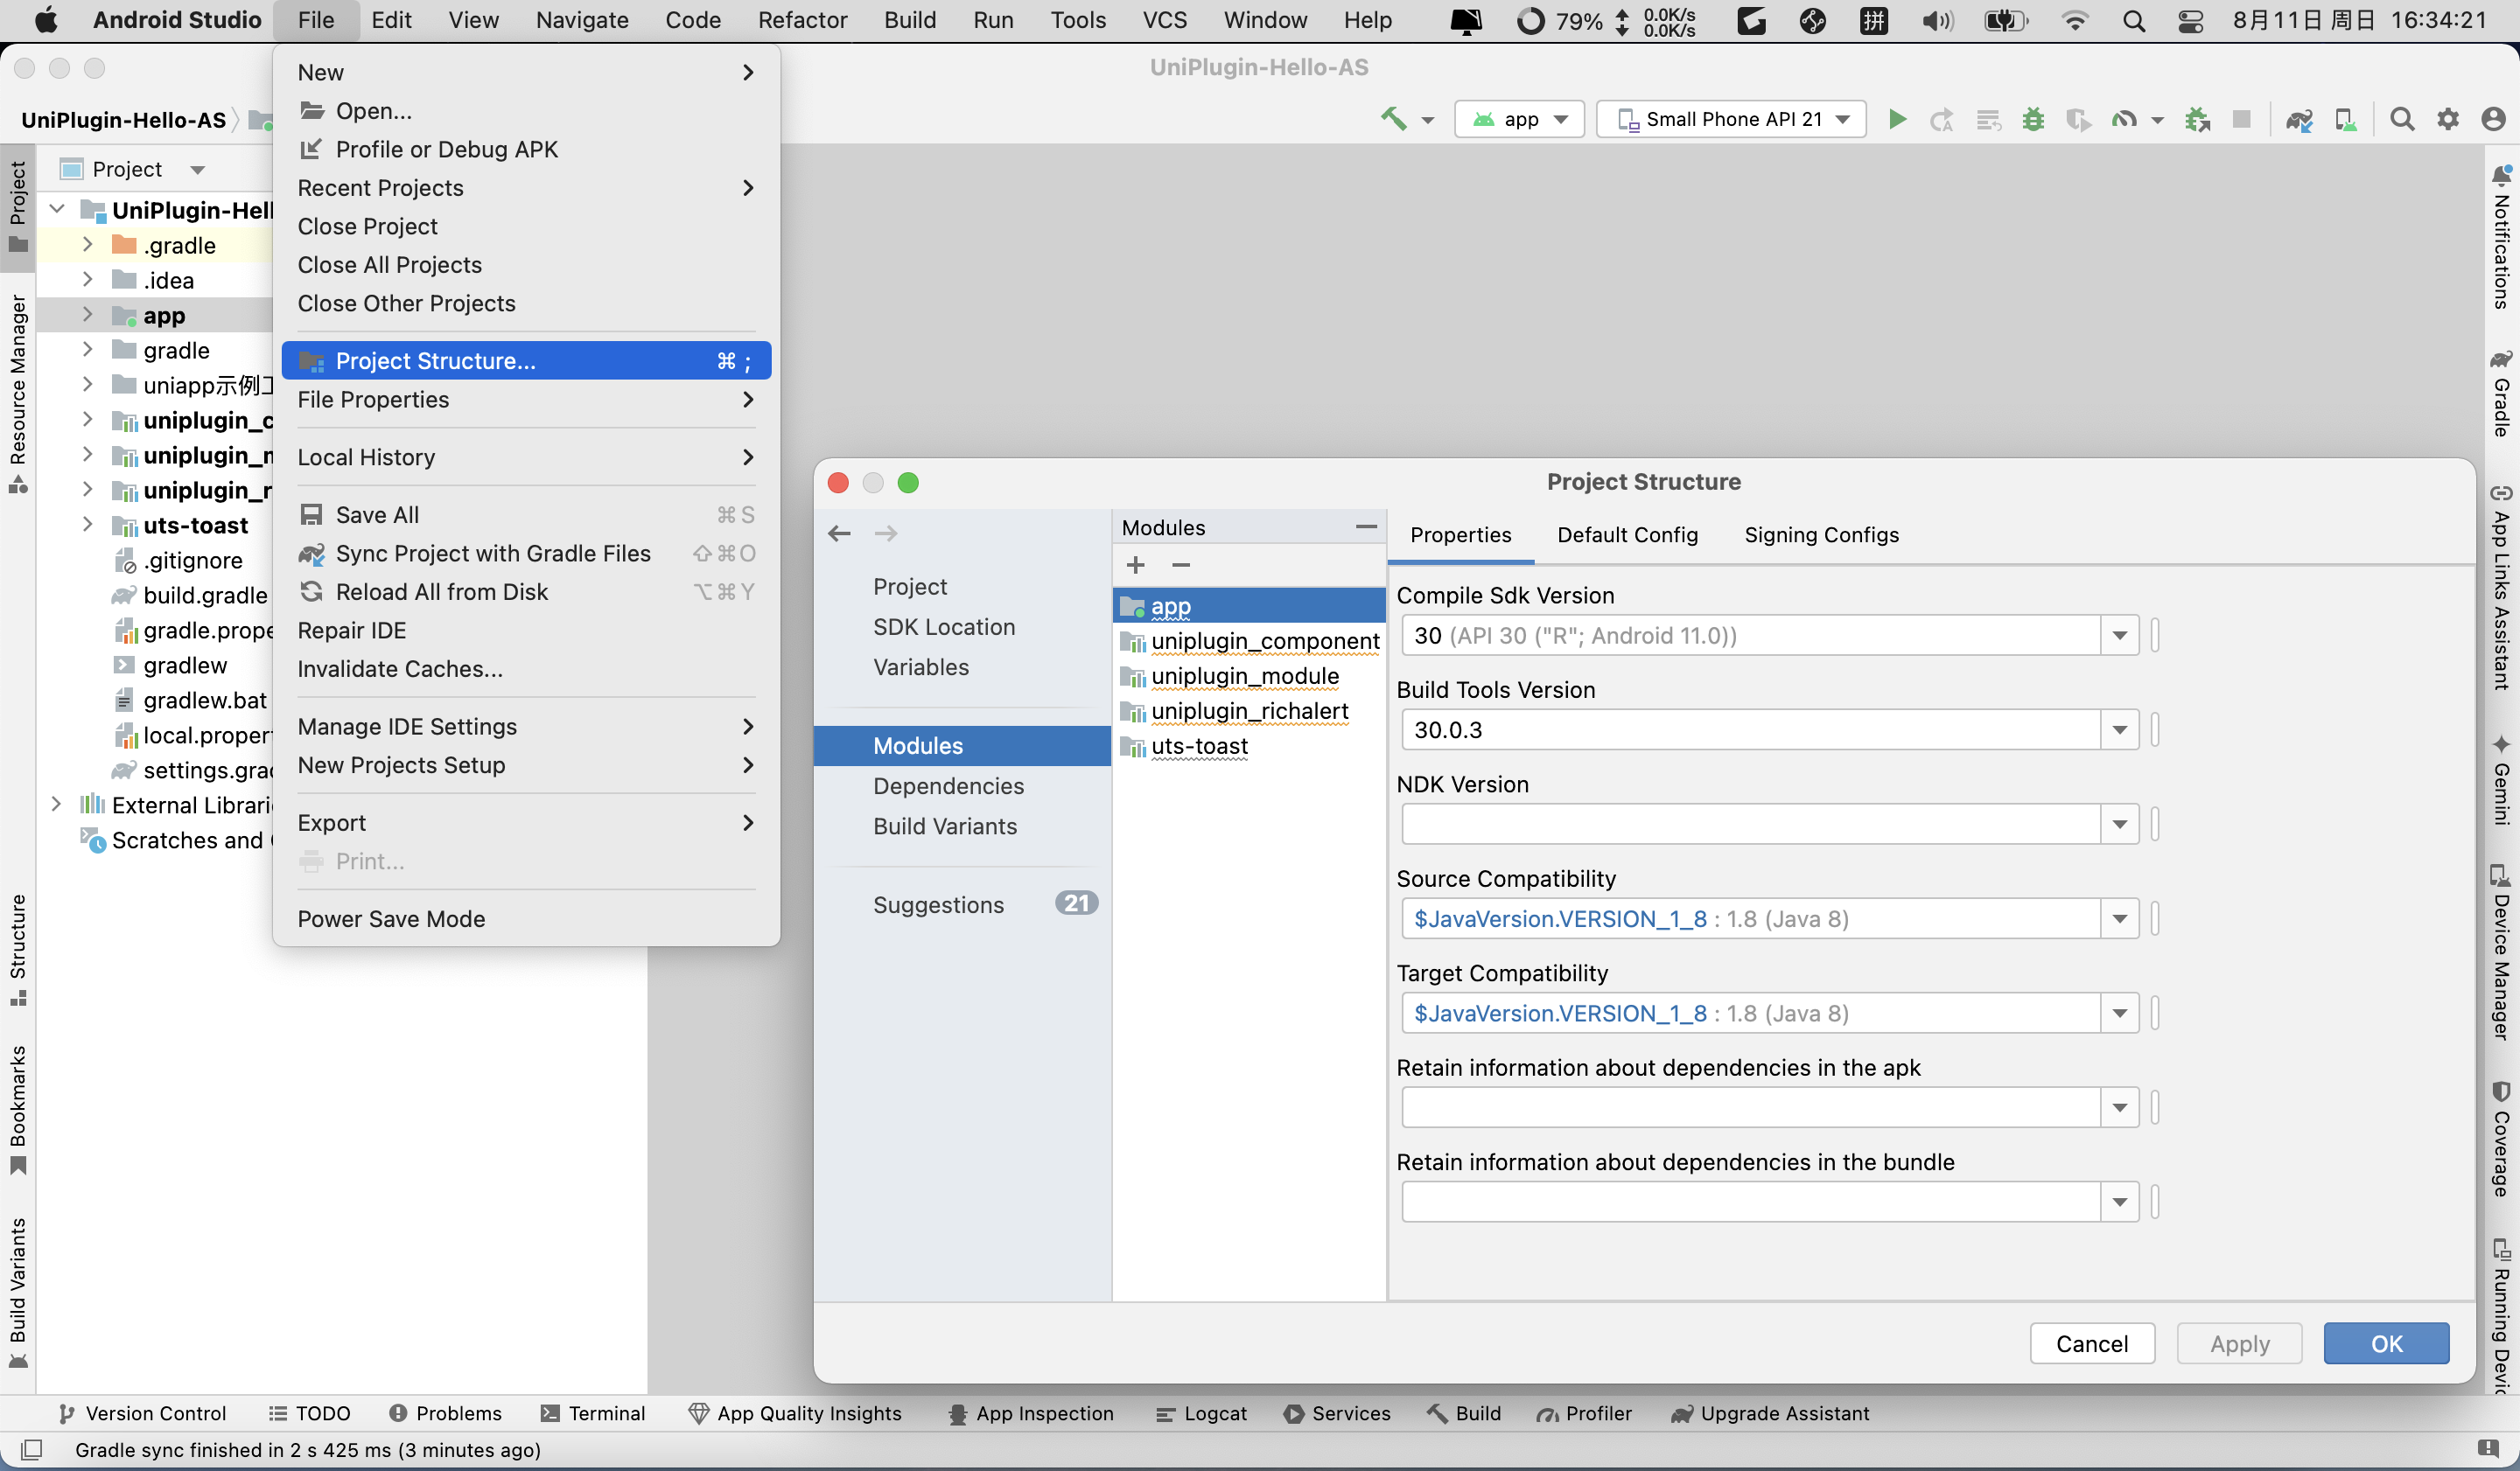Viewport: 2520px width, 1471px height.
Task: Open Resource Manager side panel
Action: coord(18,394)
